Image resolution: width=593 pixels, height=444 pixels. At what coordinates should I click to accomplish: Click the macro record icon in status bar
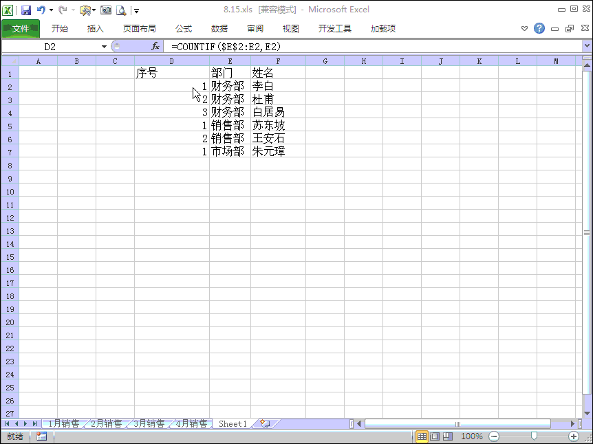click(41, 436)
